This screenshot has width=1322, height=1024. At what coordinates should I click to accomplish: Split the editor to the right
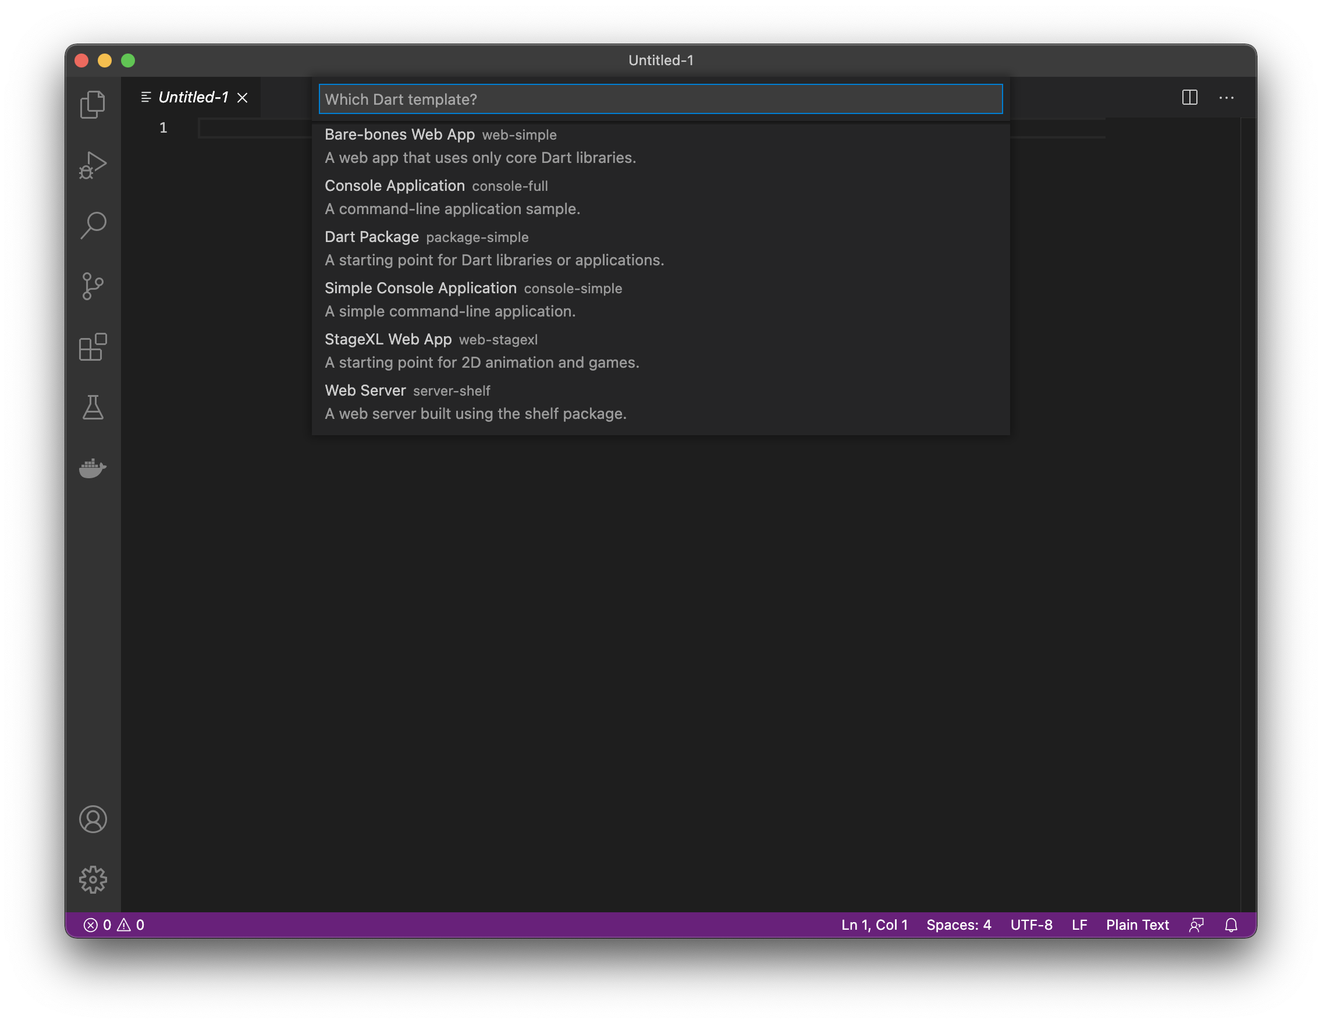[1189, 97]
